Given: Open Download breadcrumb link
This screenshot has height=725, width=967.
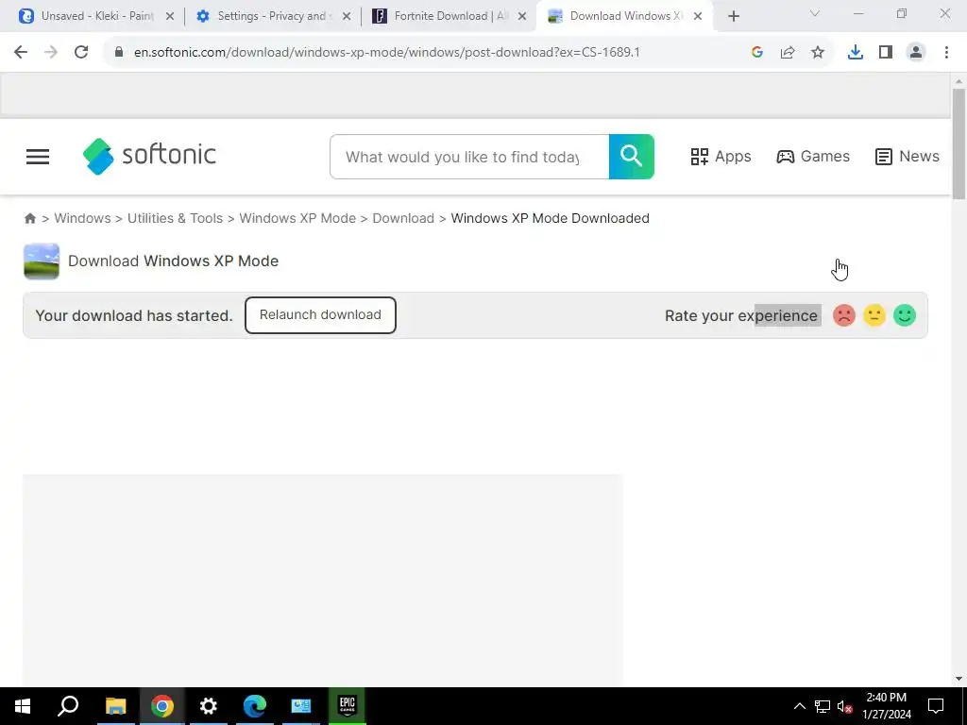Looking at the screenshot, I should pos(403,218).
